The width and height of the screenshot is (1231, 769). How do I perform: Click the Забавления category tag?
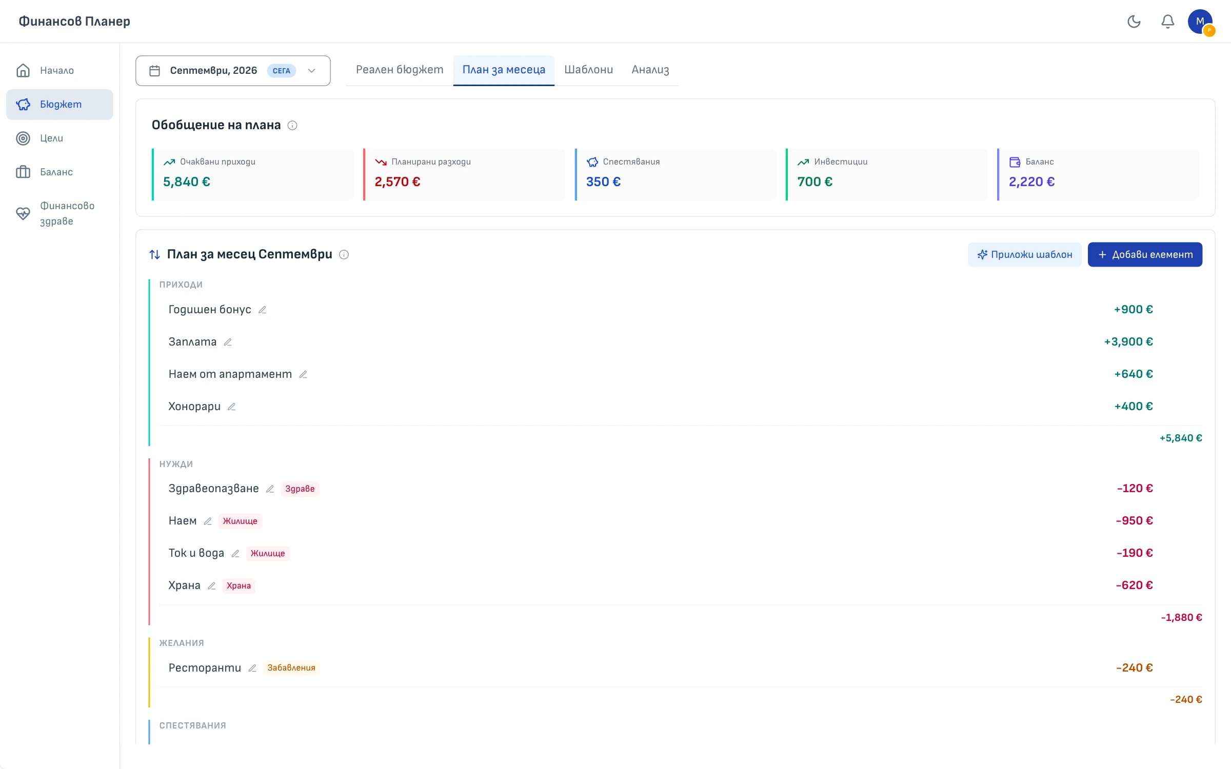click(291, 668)
